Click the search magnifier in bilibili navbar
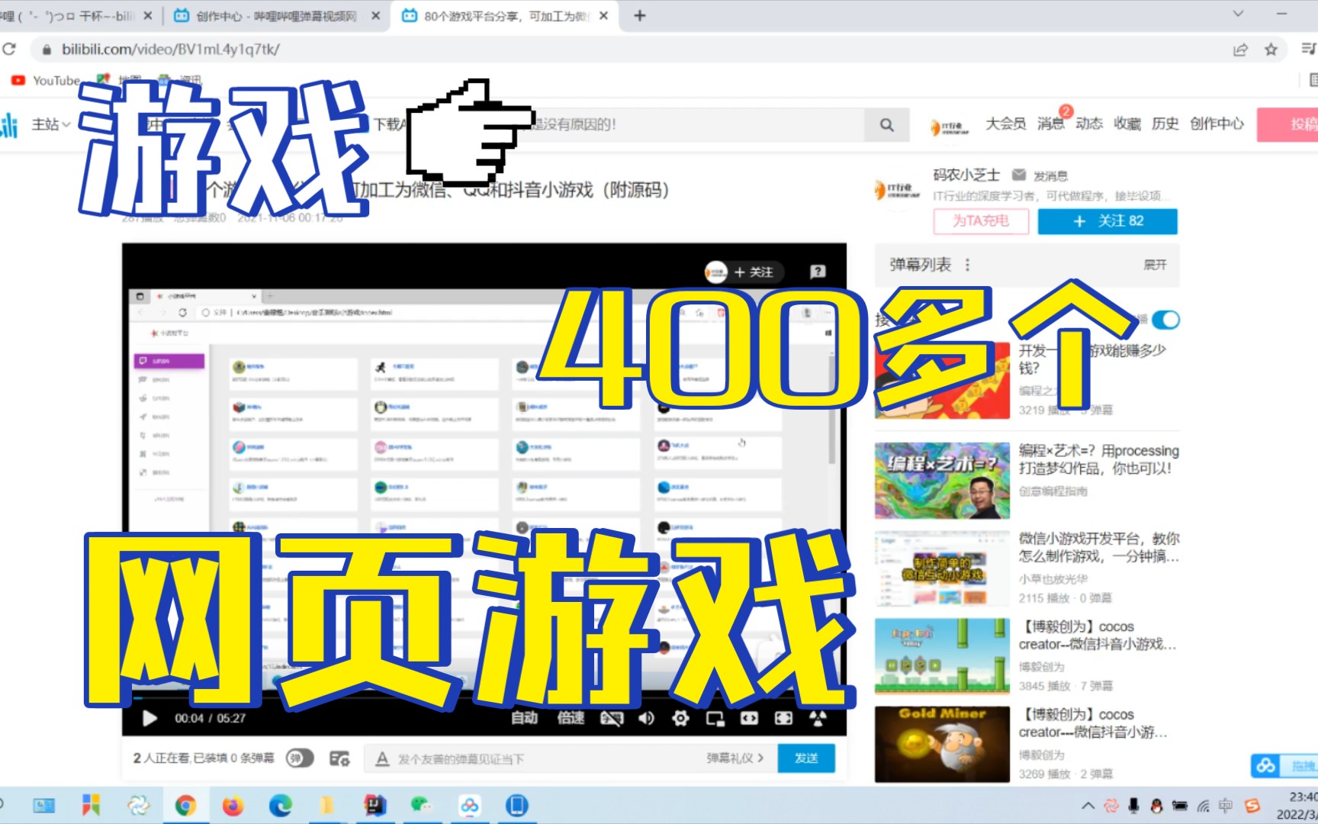The width and height of the screenshot is (1318, 824). click(x=886, y=124)
